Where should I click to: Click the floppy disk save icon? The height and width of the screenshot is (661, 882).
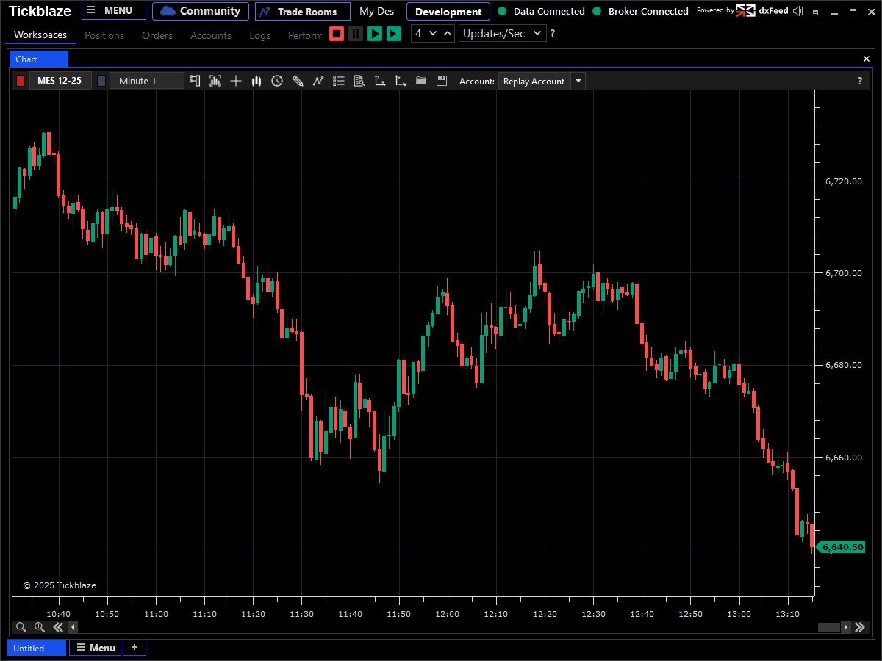pos(442,81)
